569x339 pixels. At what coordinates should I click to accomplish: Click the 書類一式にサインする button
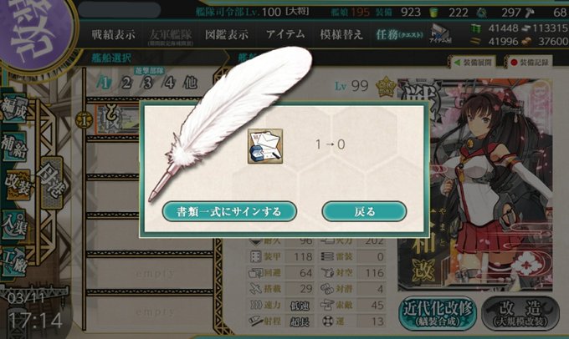click(229, 211)
